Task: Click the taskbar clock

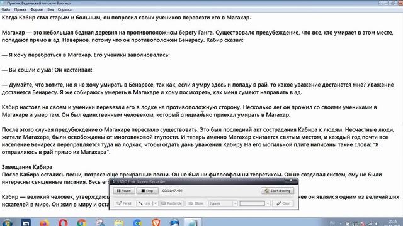Action: coord(392,223)
